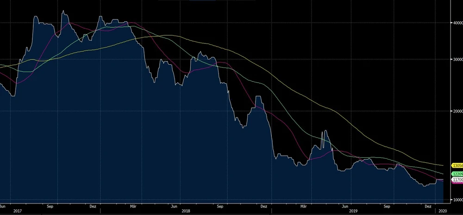
Task: Click the magenta tag below 11700
Action: [457, 183]
